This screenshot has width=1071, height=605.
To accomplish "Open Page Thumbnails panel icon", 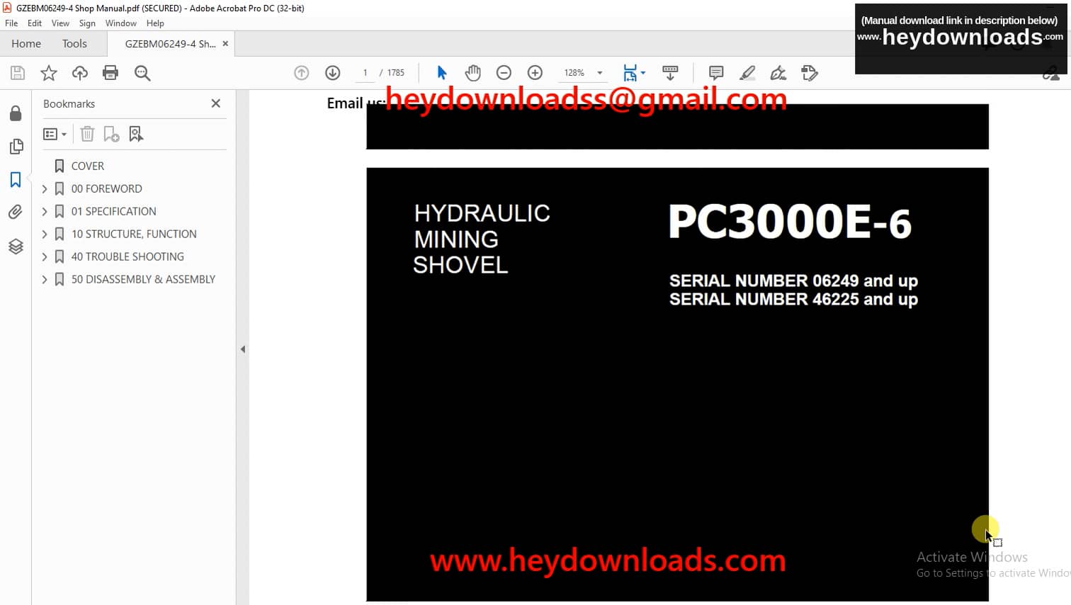I will (x=16, y=147).
